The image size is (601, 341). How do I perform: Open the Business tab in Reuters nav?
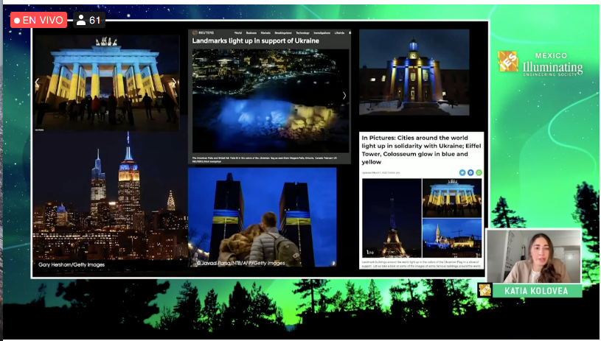[x=251, y=33]
